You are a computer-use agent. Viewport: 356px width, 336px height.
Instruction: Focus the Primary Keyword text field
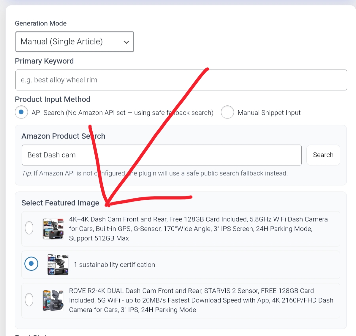(x=181, y=80)
